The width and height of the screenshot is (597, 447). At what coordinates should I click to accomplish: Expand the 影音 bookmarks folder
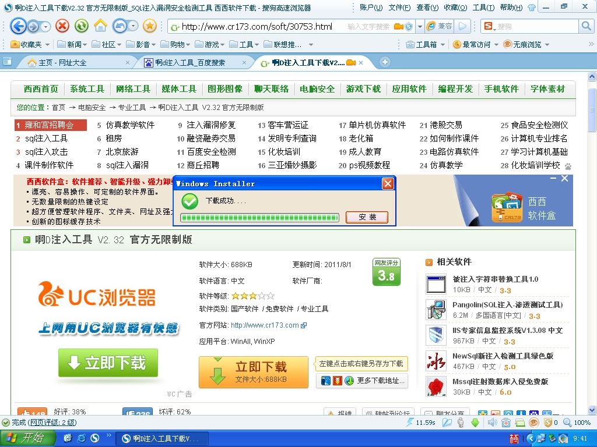pyautogui.click(x=141, y=44)
